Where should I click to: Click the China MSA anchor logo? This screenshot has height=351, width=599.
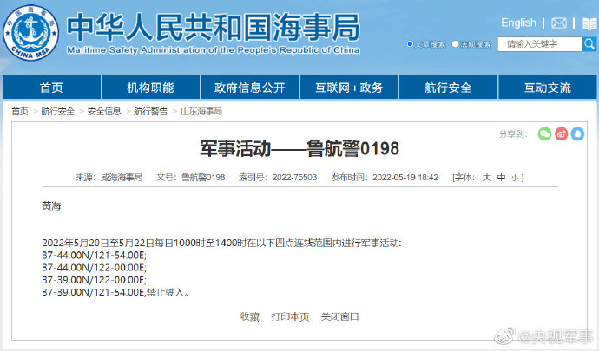[x=31, y=33]
